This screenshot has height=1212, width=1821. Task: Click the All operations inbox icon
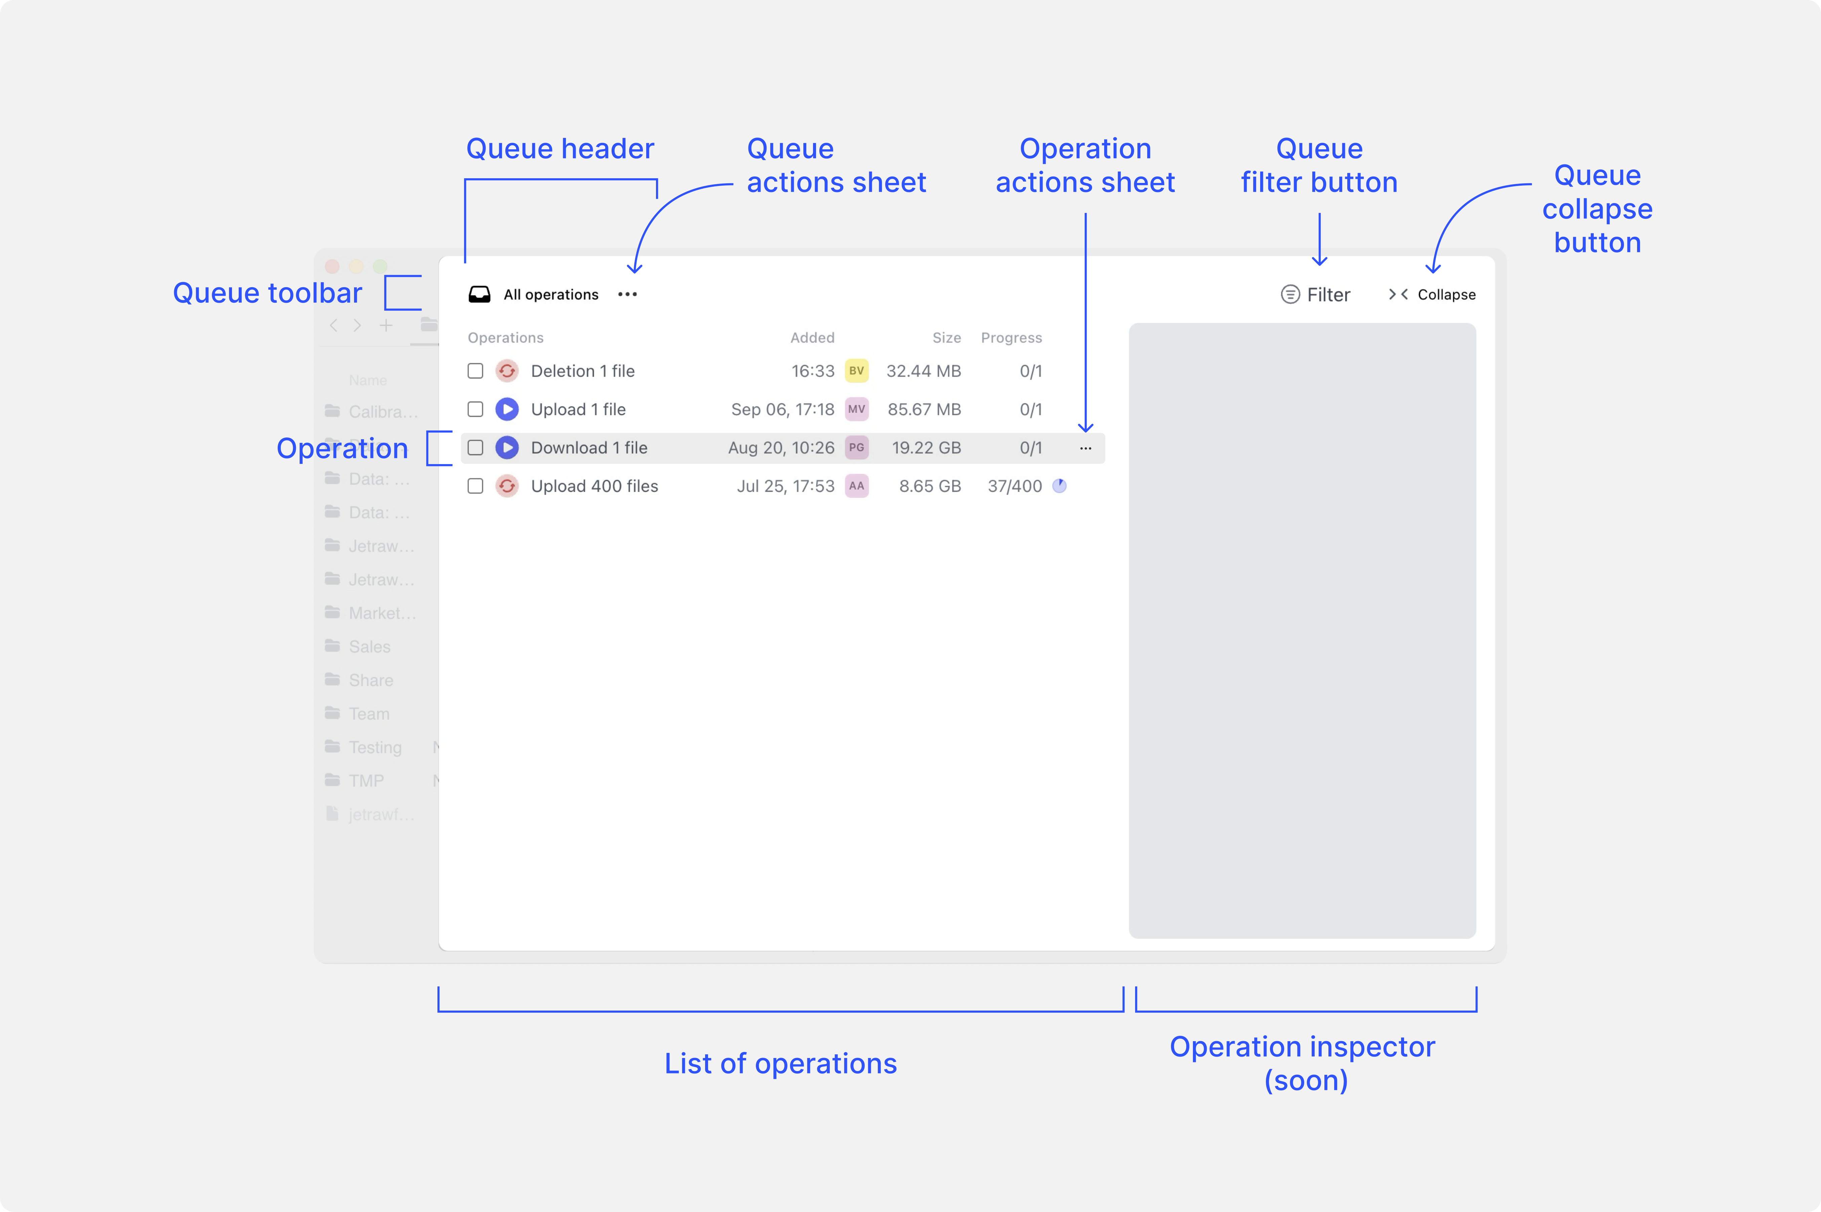click(x=479, y=295)
